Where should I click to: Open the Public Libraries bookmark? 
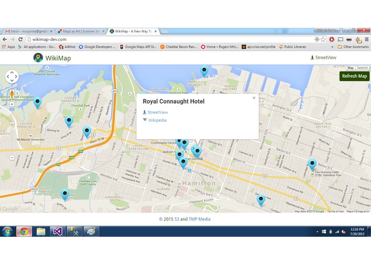293,47
